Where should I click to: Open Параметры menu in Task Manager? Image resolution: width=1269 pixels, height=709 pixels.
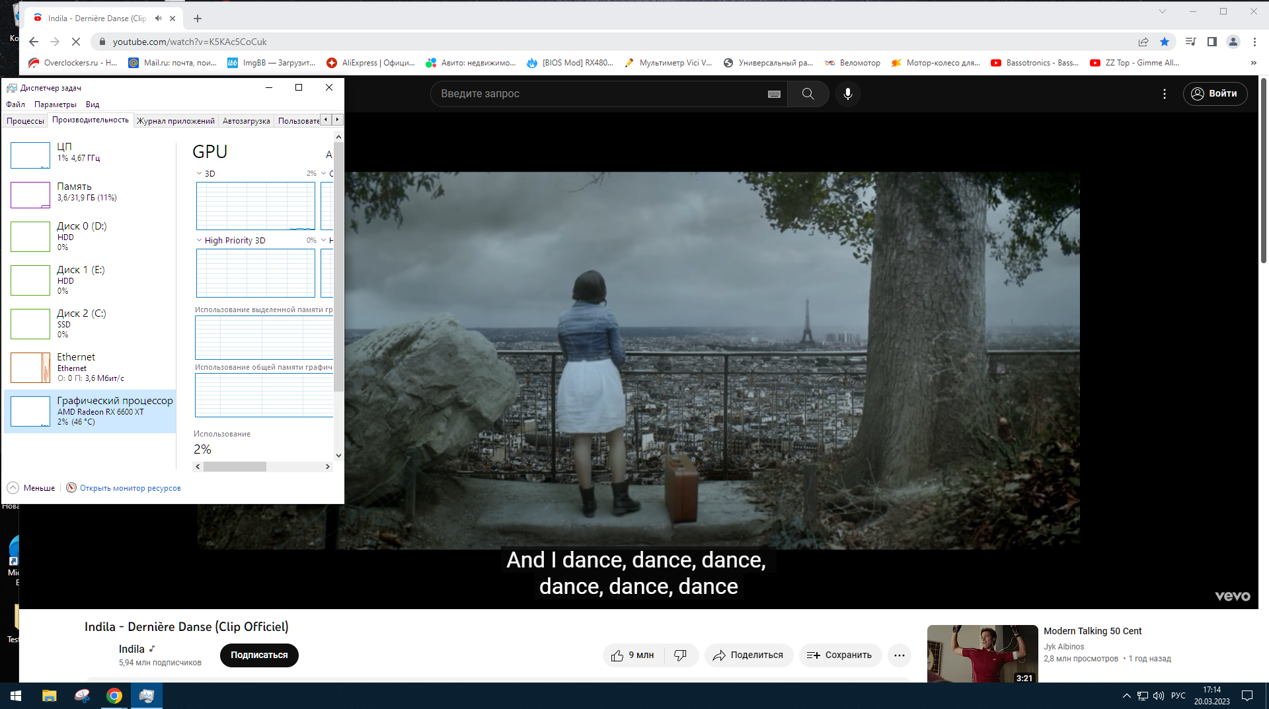pos(56,104)
